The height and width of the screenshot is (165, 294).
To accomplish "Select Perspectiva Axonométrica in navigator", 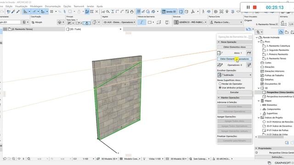I will click(x=280, y=97).
